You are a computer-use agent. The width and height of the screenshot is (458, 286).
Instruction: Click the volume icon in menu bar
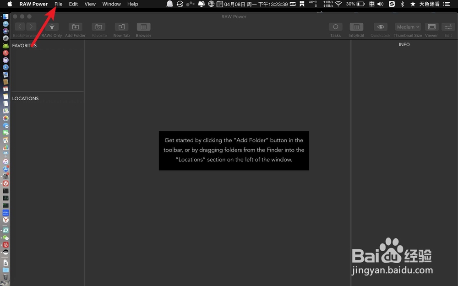pos(380,4)
